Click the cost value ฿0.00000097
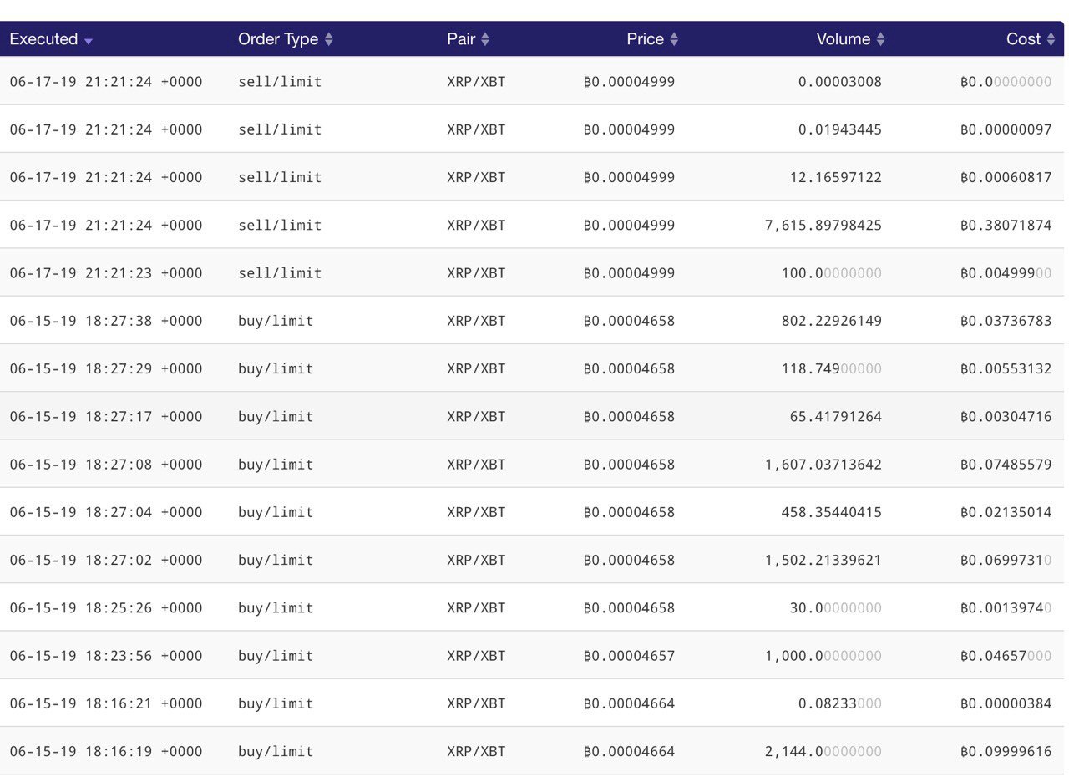 click(1006, 129)
